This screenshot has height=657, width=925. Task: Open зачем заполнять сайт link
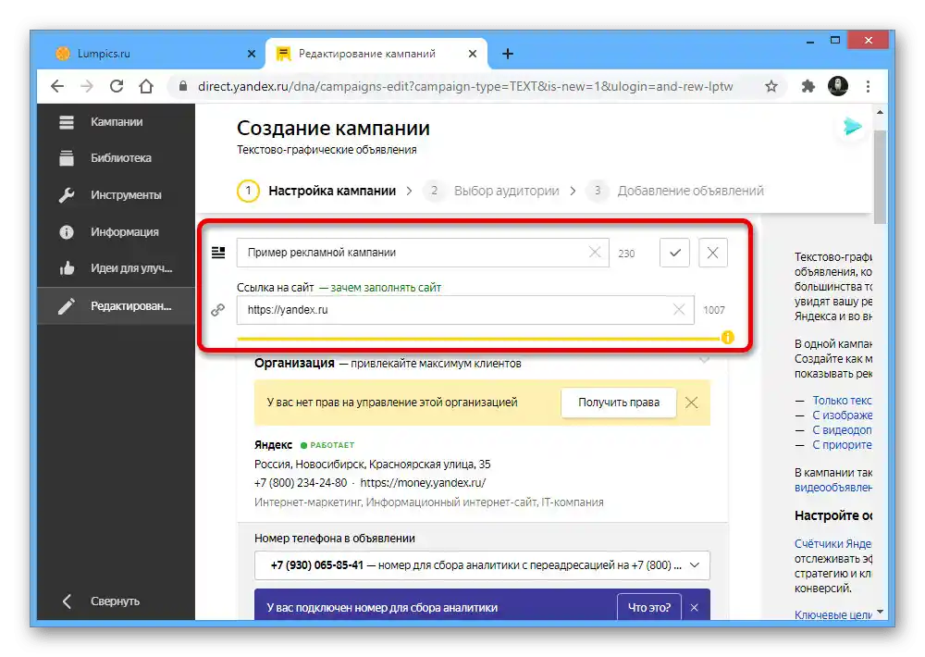point(386,288)
